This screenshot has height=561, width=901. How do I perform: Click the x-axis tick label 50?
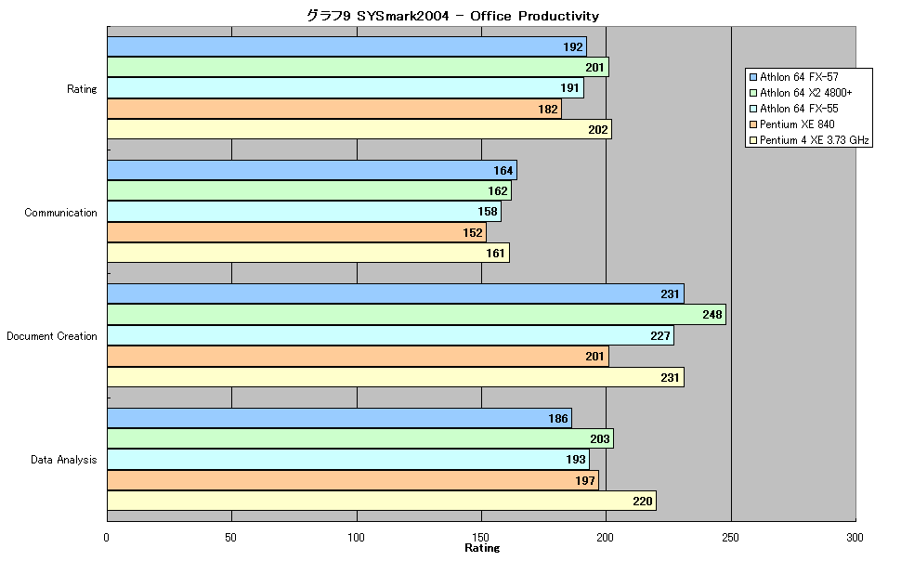click(230, 538)
